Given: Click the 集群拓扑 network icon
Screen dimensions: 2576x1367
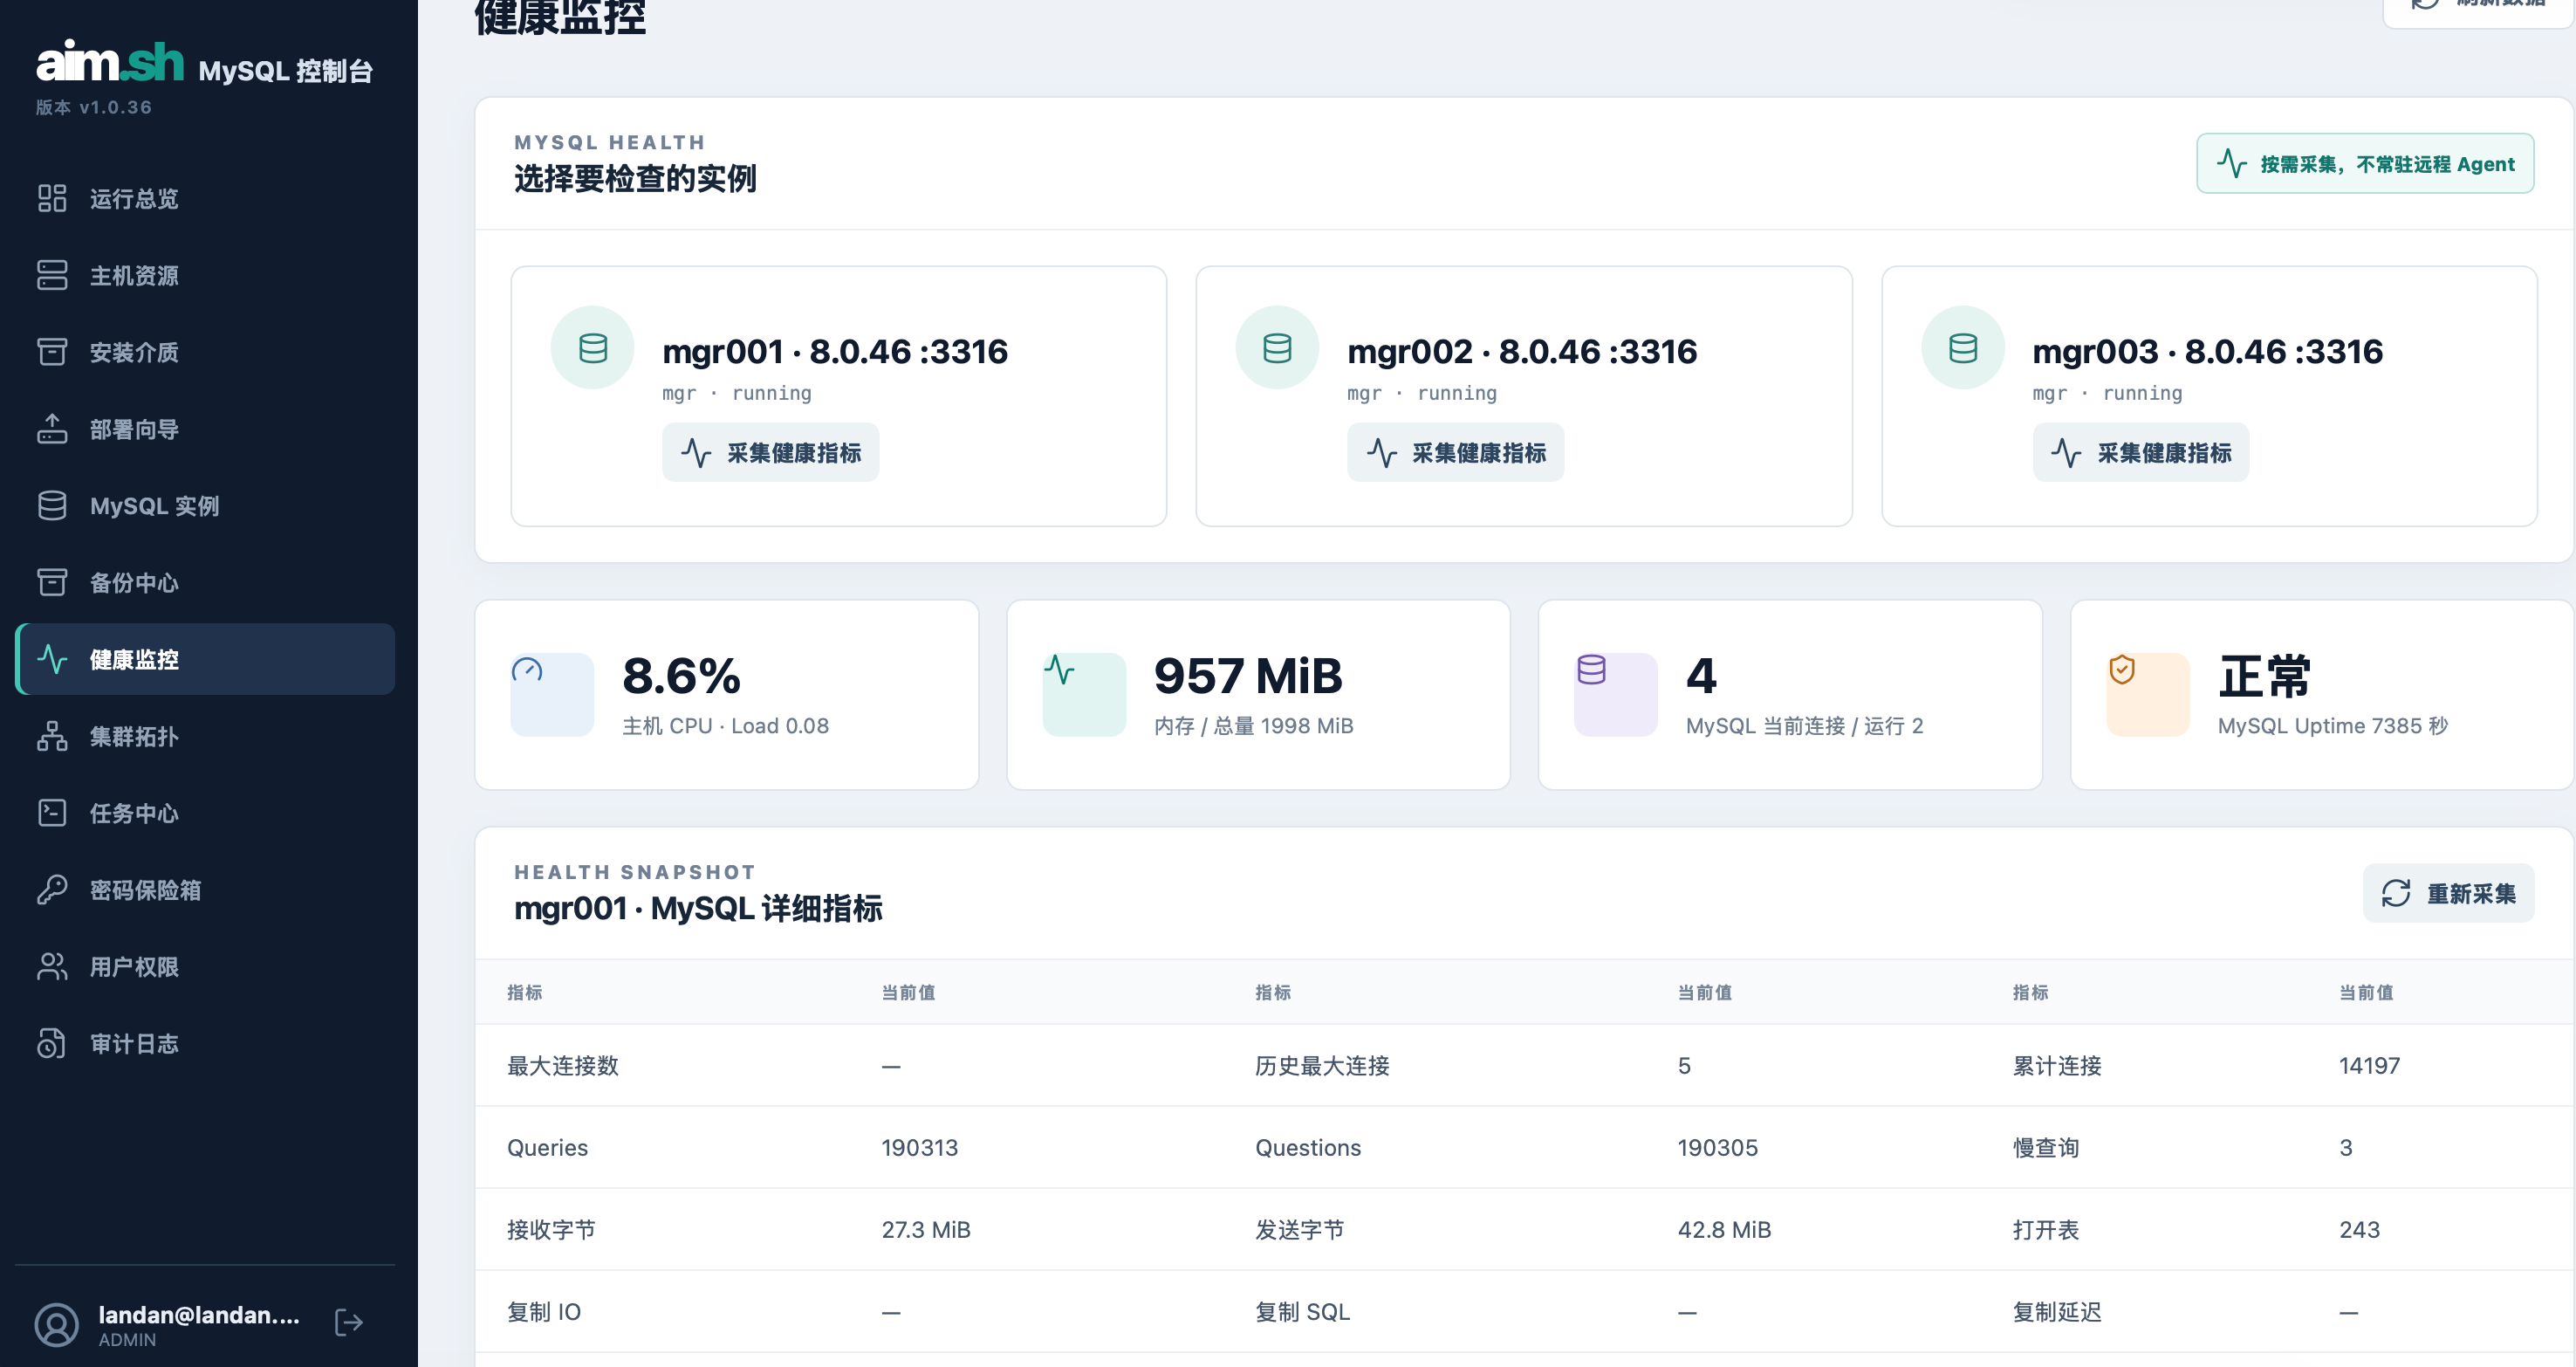Looking at the screenshot, I should tap(52, 736).
